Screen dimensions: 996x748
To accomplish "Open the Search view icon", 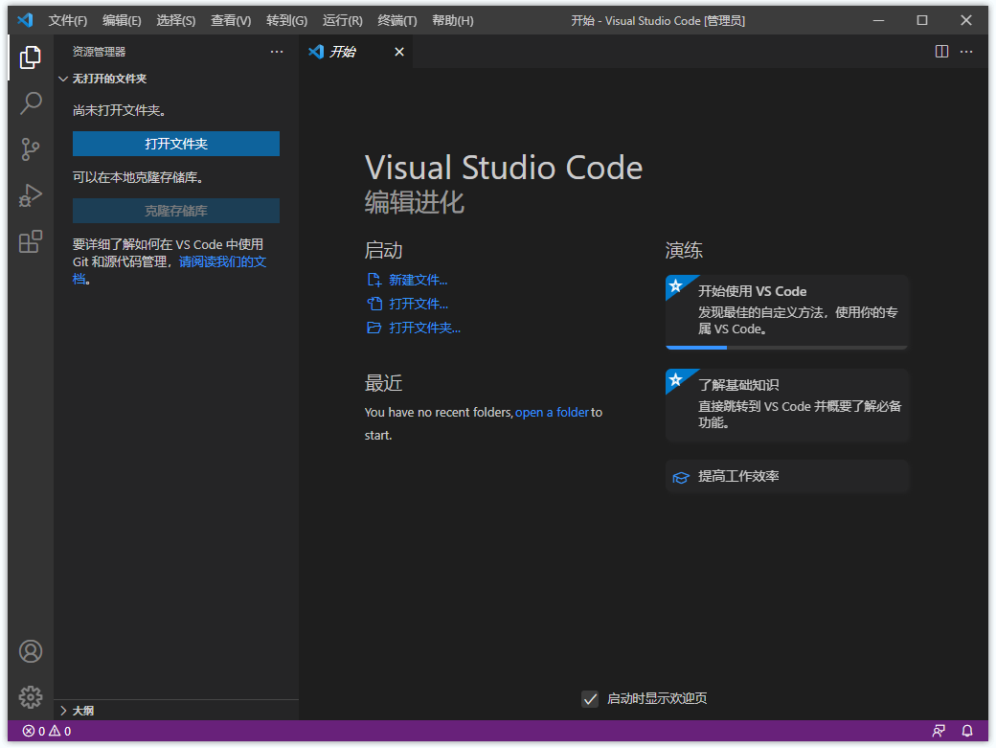I will (31, 103).
